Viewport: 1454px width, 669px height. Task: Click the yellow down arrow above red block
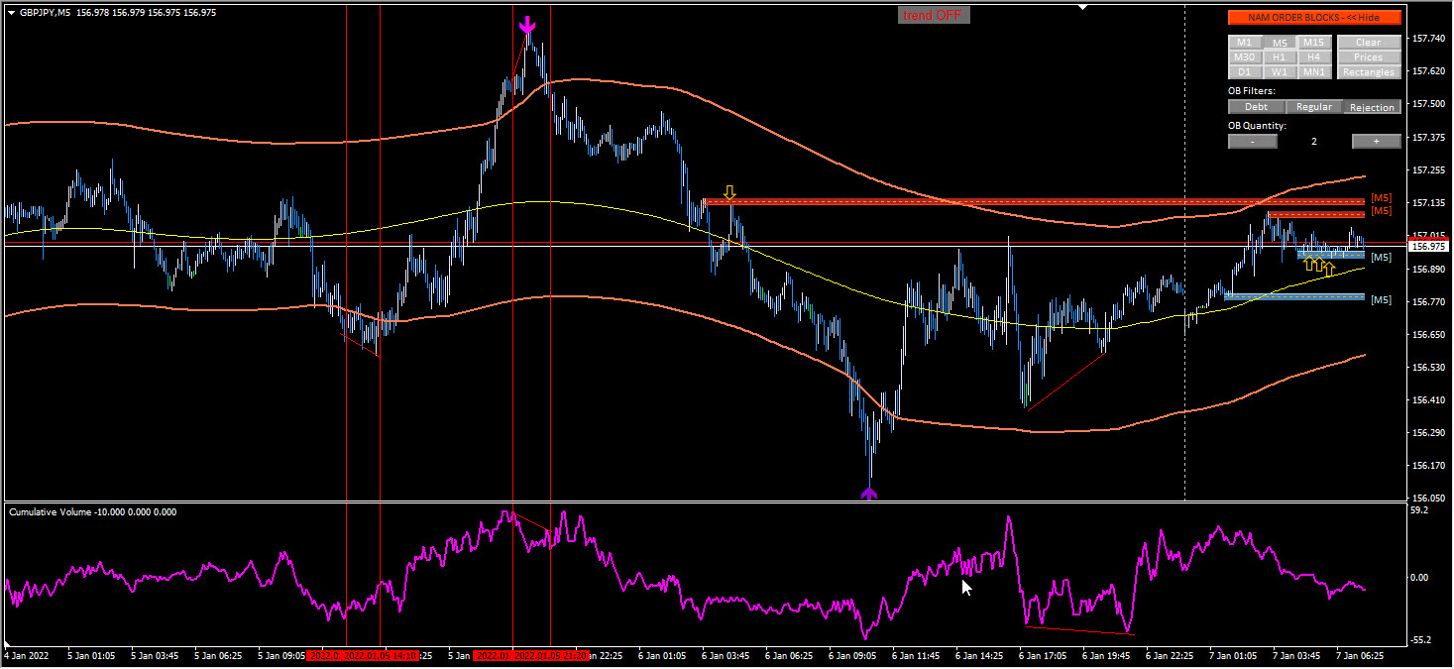pyautogui.click(x=729, y=192)
